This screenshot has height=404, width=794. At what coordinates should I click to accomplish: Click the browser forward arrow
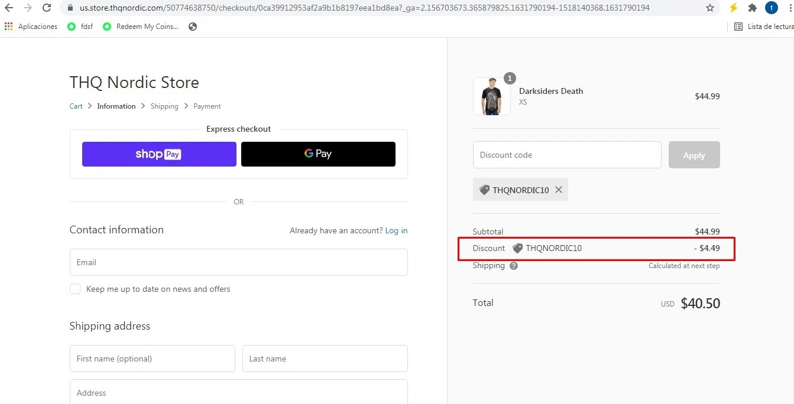point(28,8)
